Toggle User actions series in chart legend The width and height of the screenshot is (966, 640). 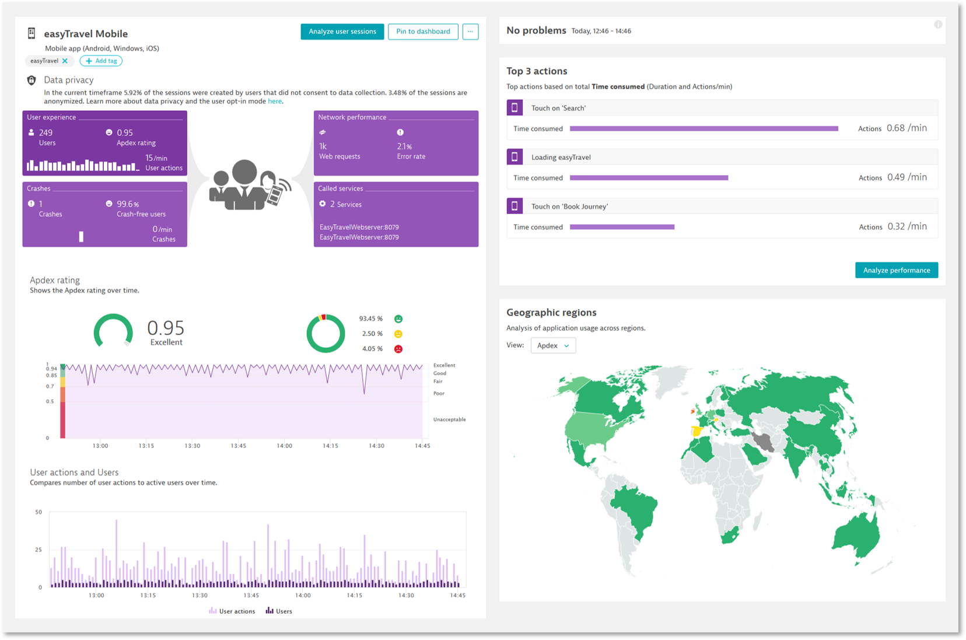point(232,611)
